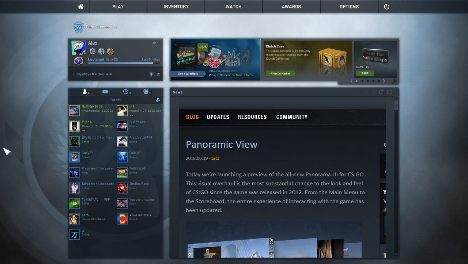Select friend flaMMex9808
The width and height of the screenshot is (468, 264).
(x=91, y=111)
